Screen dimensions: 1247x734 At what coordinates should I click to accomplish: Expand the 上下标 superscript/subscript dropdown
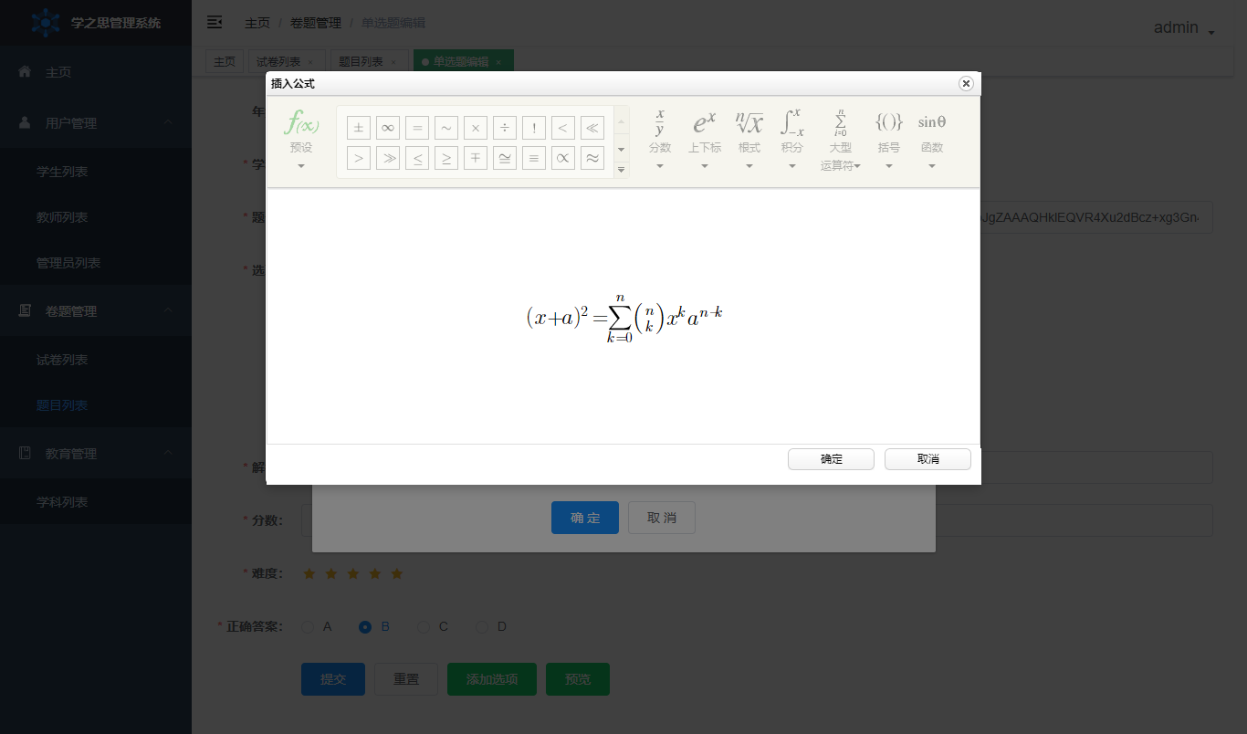[x=704, y=166]
